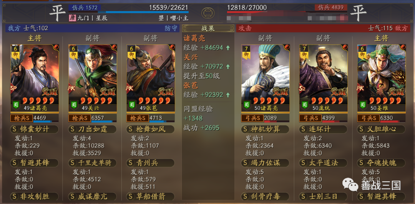The width and height of the screenshot is (415, 204).
Task: Click the PK badge on 姜维 card
Action: click(x=360, y=88)
